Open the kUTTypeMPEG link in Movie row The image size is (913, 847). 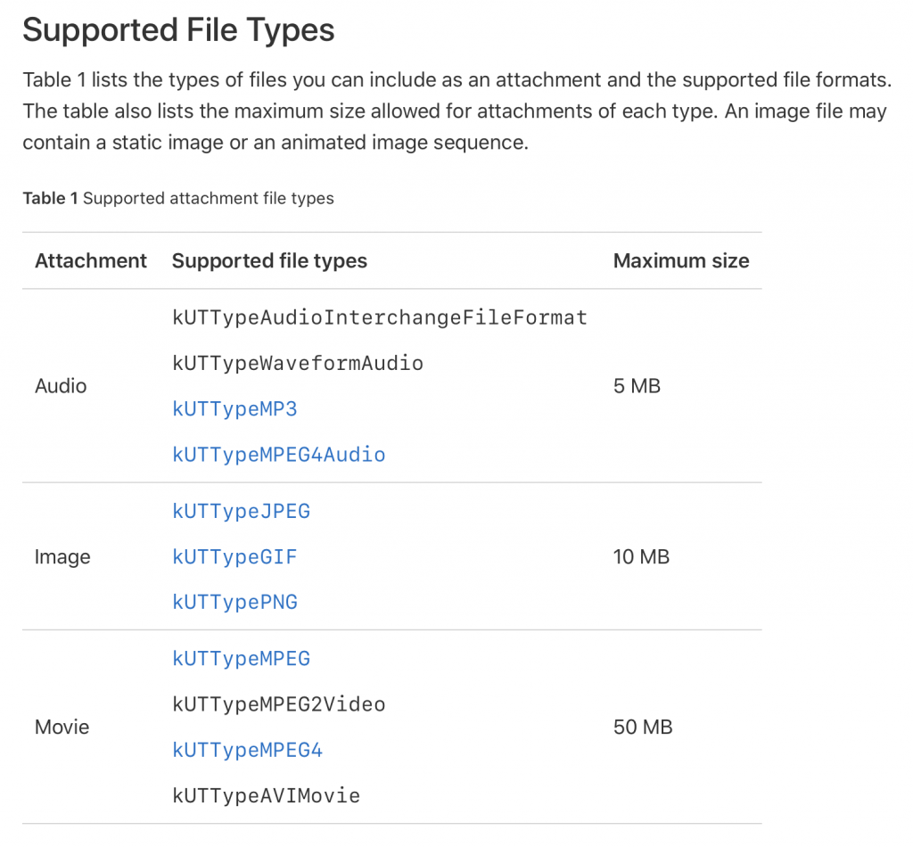[x=241, y=659]
